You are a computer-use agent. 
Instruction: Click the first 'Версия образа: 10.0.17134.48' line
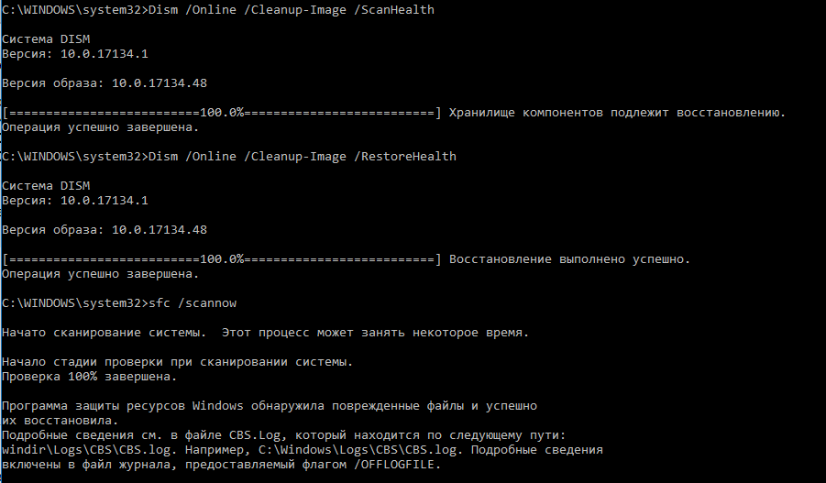click(x=105, y=83)
